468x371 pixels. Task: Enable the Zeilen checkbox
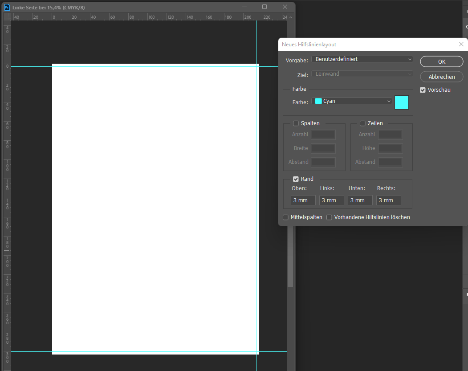(362, 123)
